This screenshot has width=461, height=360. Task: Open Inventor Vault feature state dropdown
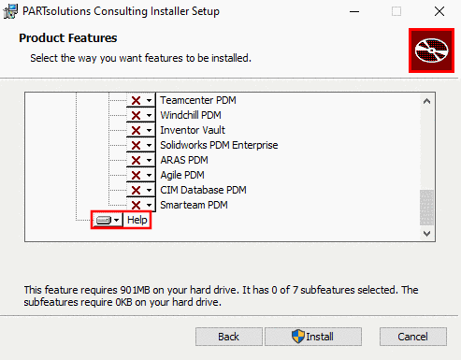click(x=140, y=130)
